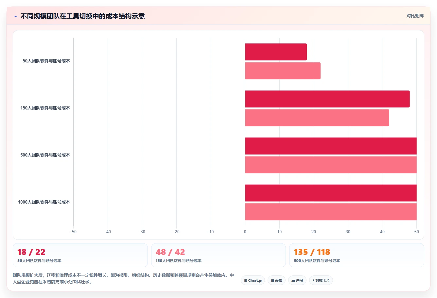This screenshot has width=437, height=298.
Task: Click the x-axis tick label 50
Action: coord(416,232)
